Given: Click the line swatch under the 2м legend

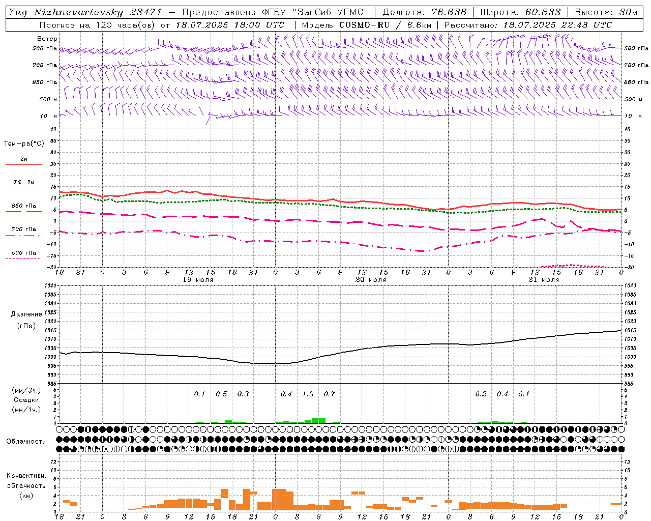Looking at the screenshot, I should (23, 164).
